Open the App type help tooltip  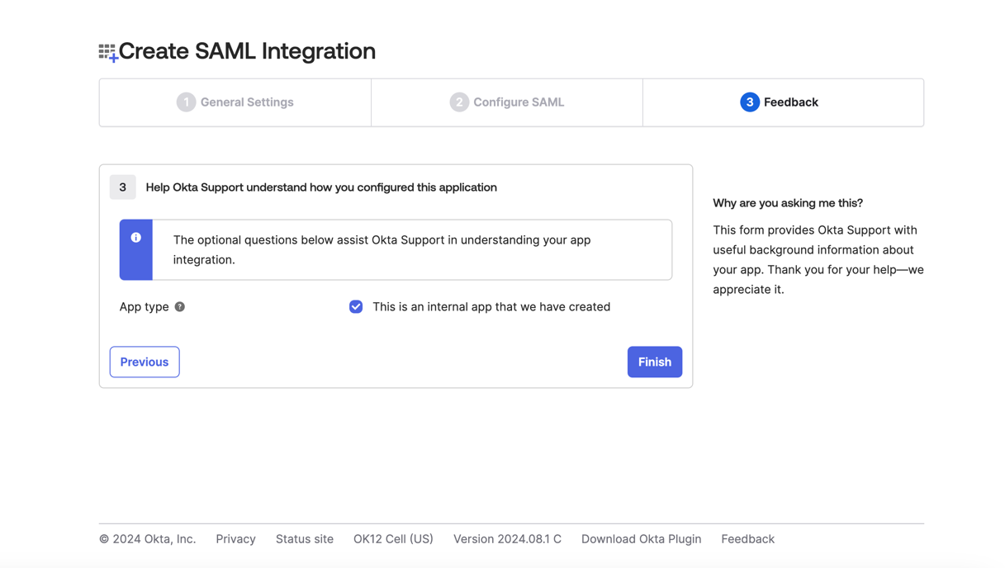tap(180, 306)
